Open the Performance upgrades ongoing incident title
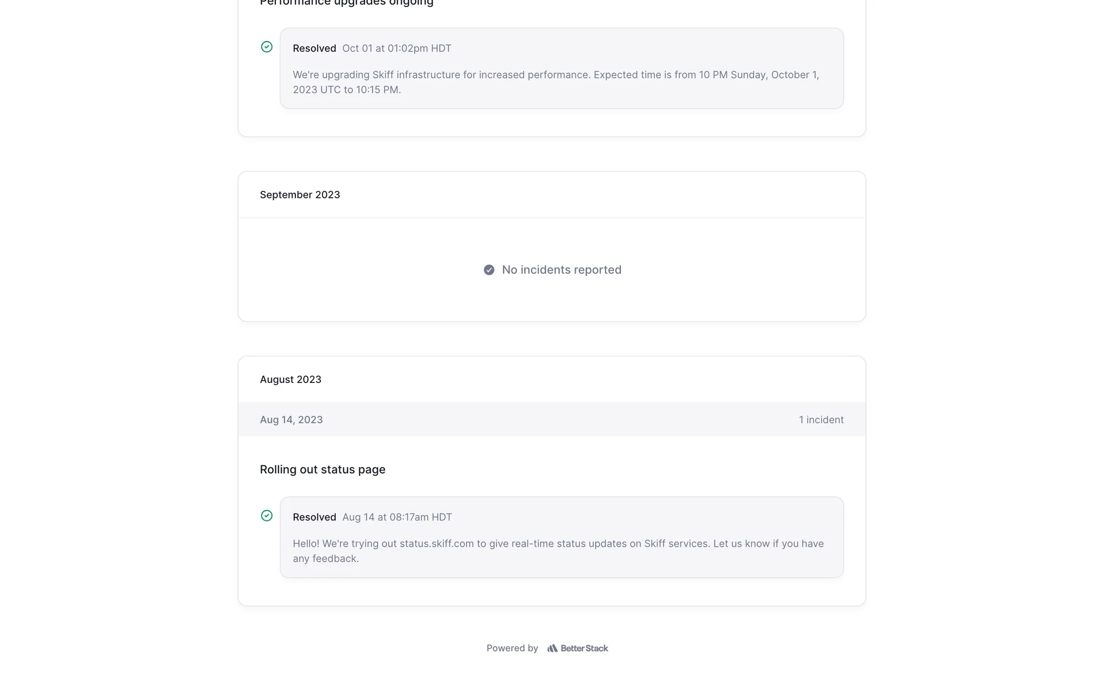Viewport: 1104px width, 690px height. (x=347, y=3)
